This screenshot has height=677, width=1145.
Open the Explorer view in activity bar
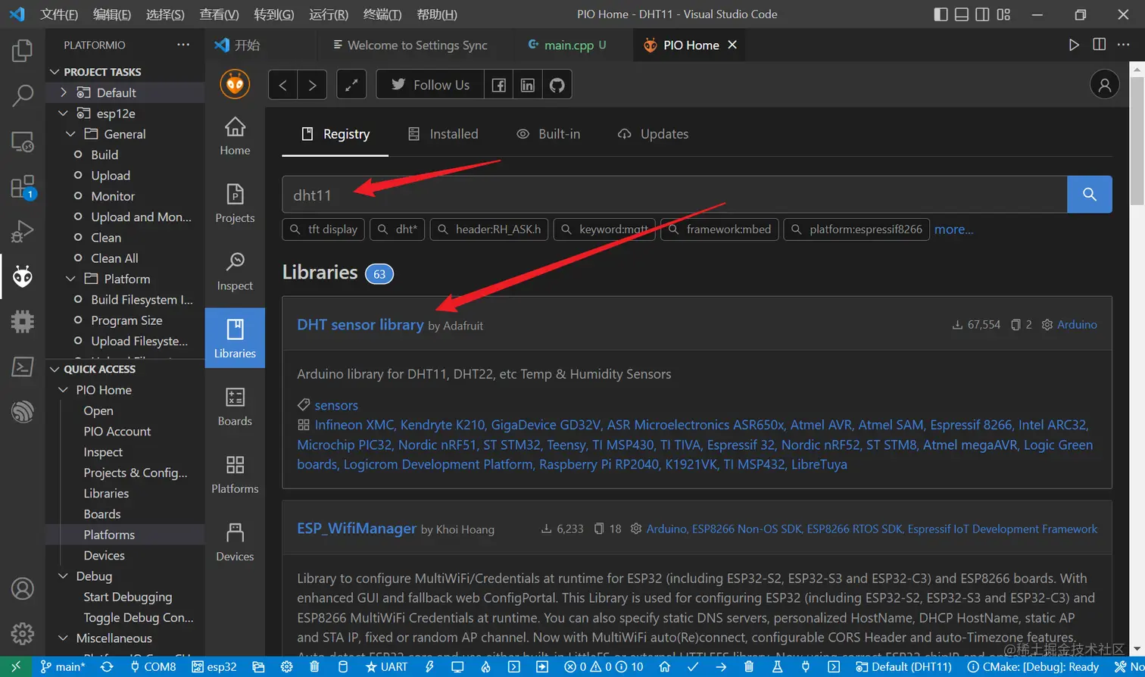(x=23, y=51)
